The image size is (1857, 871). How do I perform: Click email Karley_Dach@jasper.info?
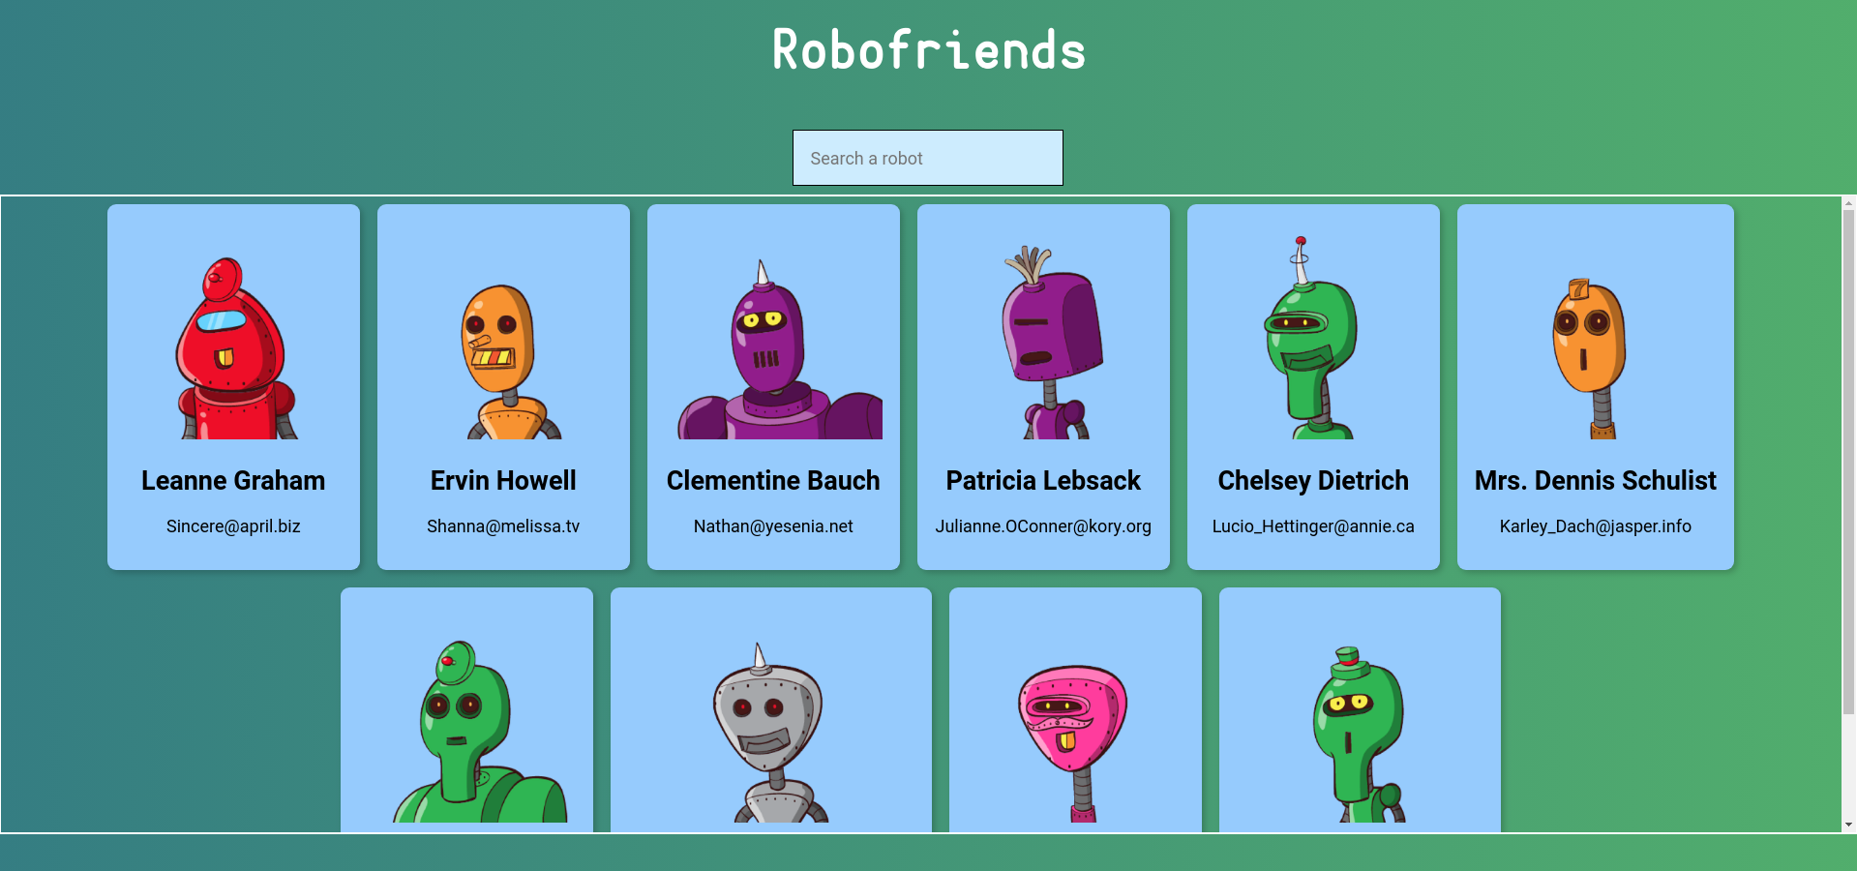click(x=1596, y=526)
